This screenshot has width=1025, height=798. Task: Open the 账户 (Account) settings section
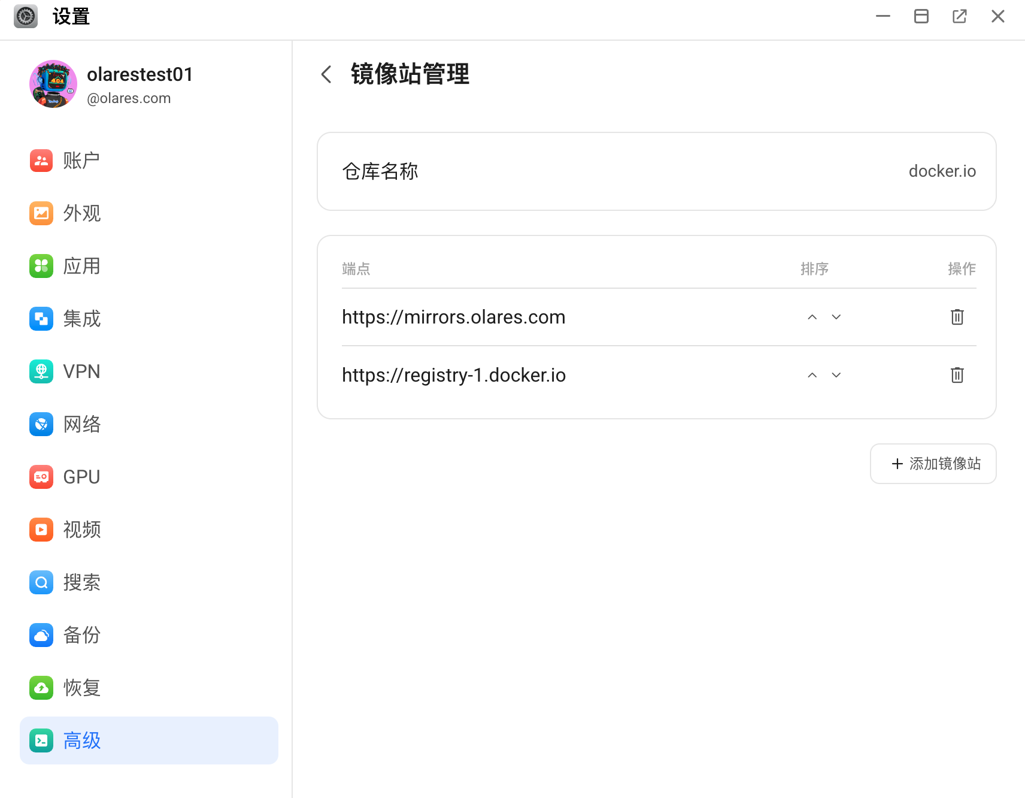click(41, 160)
